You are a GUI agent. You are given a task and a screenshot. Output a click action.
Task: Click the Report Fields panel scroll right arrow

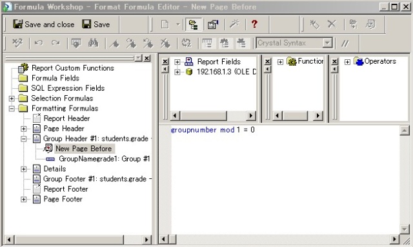coord(251,116)
